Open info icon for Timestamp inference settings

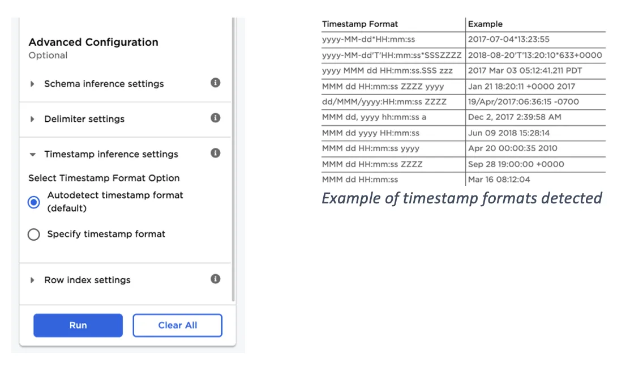click(x=215, y=154)
